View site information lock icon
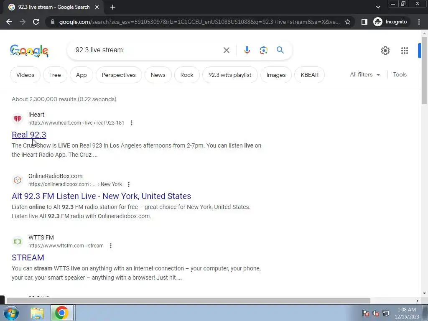The height and width of the screenshot is (321, 428). (53, 22)
